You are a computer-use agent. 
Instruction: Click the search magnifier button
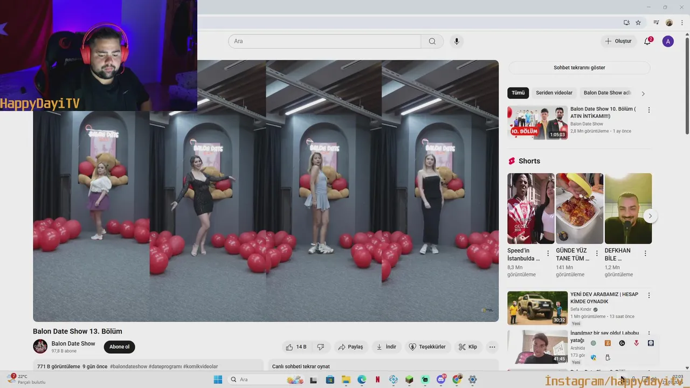tap(432, 41)
